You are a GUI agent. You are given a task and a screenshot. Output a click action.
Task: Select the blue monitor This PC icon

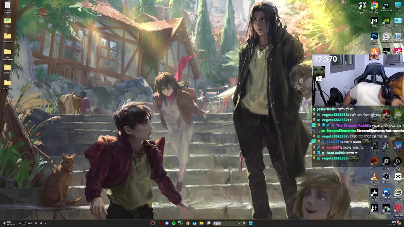[x=398, y=7]
